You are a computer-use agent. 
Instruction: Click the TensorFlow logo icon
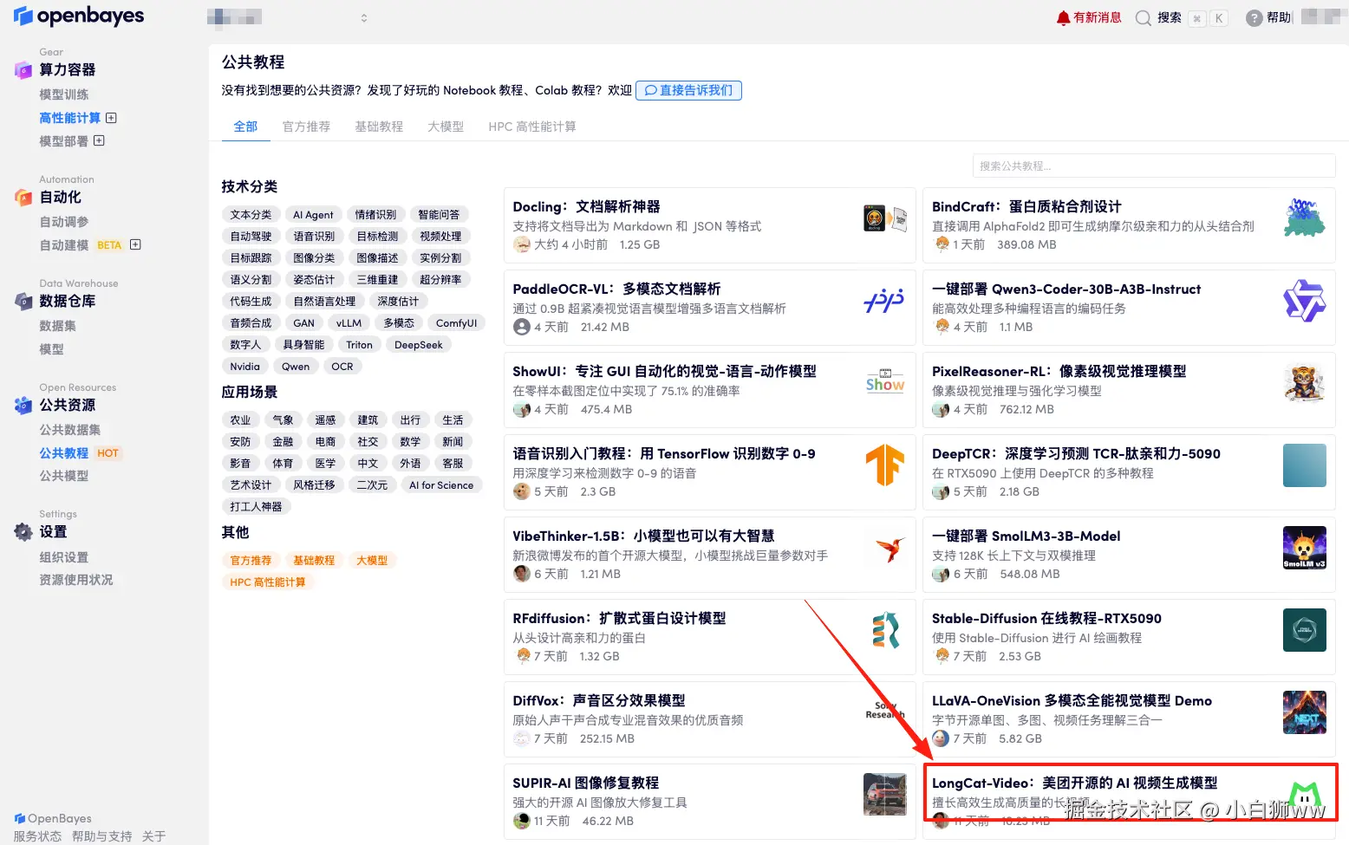click(x=885, y=465)
